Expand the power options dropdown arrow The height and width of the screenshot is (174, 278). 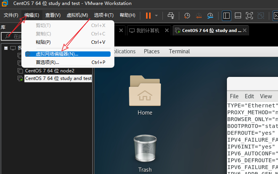coord(156,16)
